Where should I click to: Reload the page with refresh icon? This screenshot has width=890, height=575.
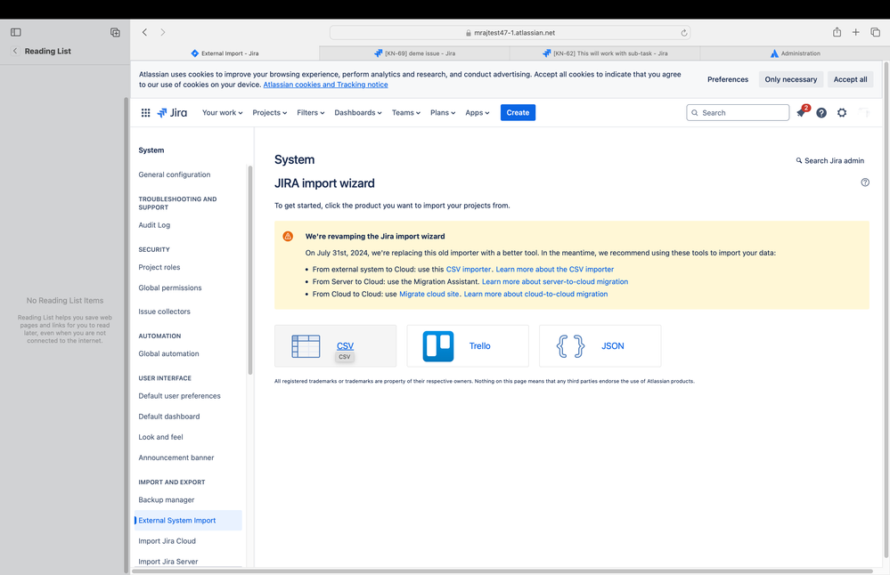684,33
